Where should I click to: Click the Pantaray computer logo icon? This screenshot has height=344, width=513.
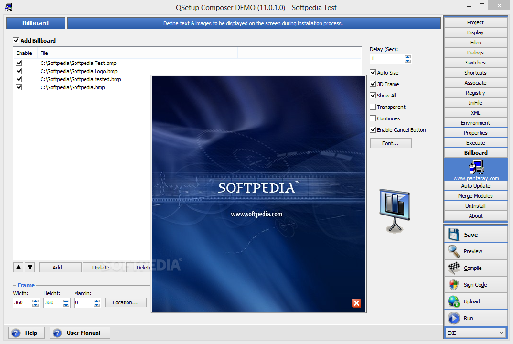tap(476, 167)
